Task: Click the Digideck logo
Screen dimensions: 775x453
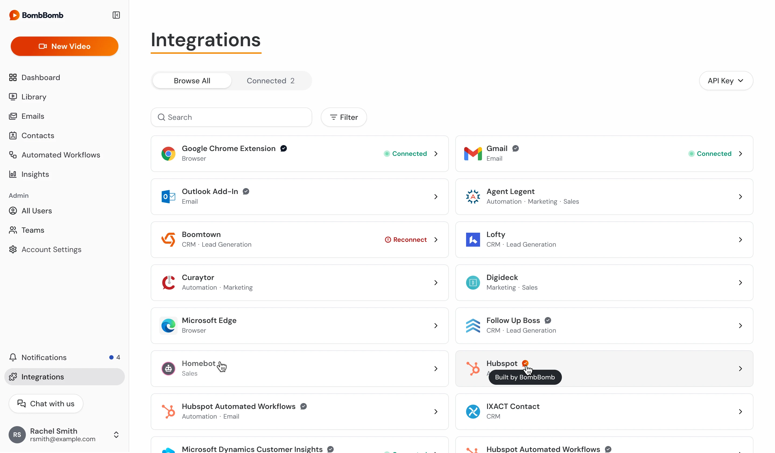Action: pyautogui.click(x=473, y=283)
